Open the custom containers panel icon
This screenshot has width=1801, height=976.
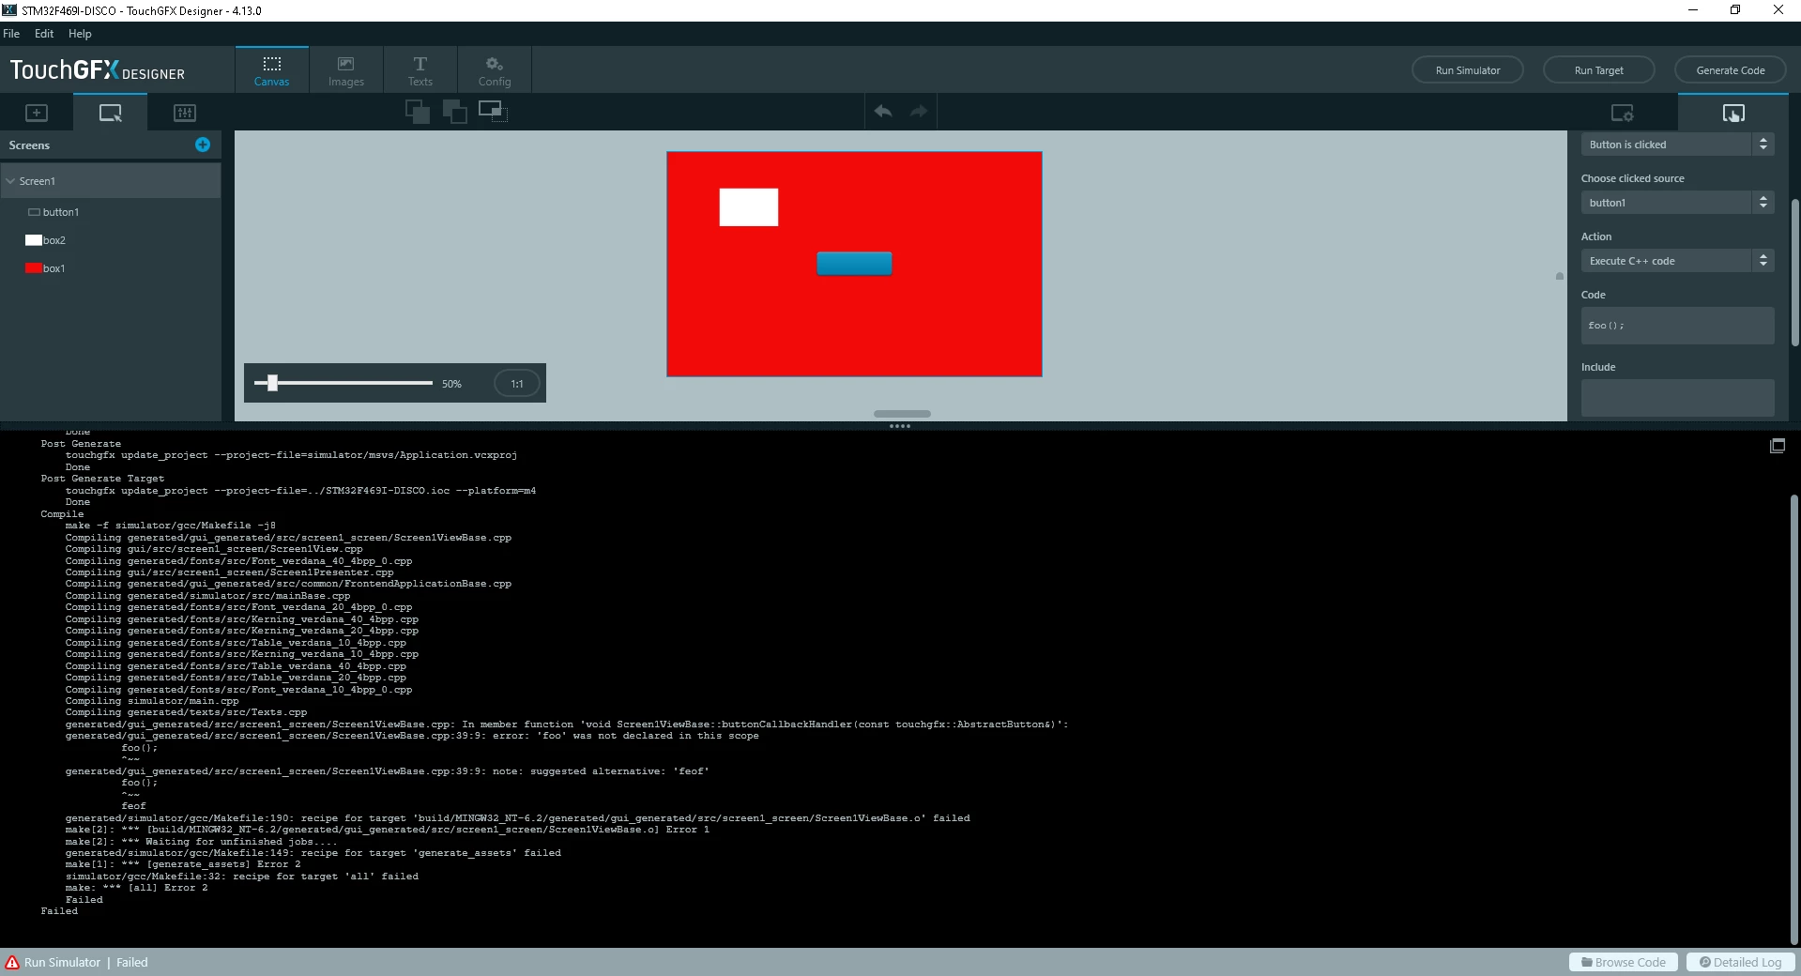click(185, 113)
